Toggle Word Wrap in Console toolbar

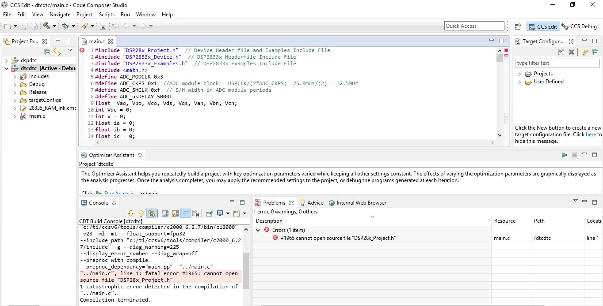[x=186, y=213]
